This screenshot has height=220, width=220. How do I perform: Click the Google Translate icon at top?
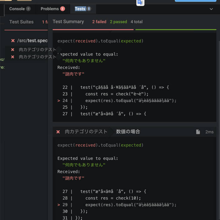pos(140,3)
